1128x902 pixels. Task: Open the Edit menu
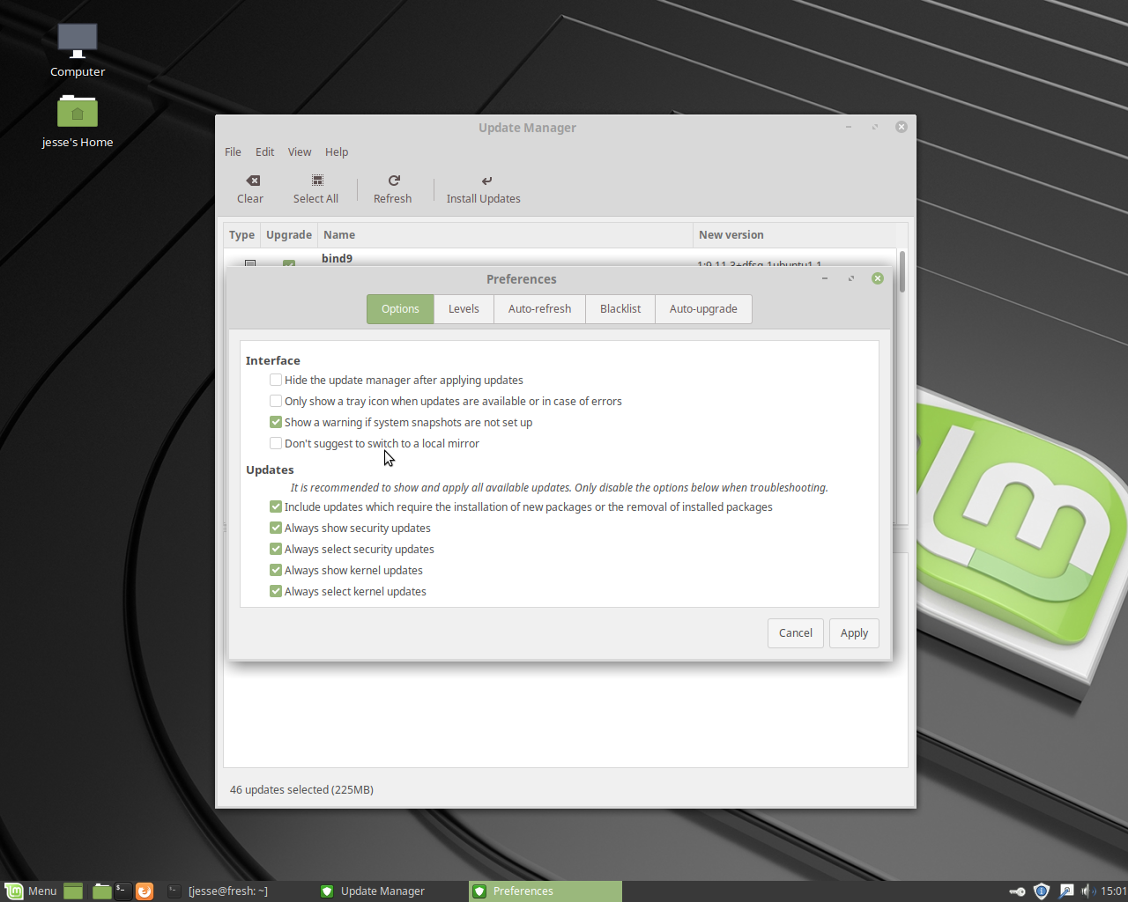click(x=264, y=152)
